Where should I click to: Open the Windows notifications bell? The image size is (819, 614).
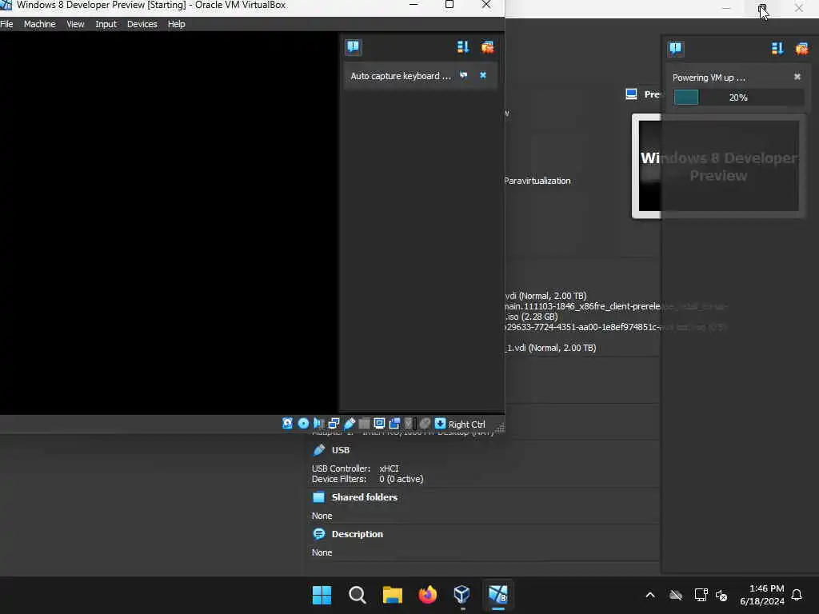click(x=797, y=595)
